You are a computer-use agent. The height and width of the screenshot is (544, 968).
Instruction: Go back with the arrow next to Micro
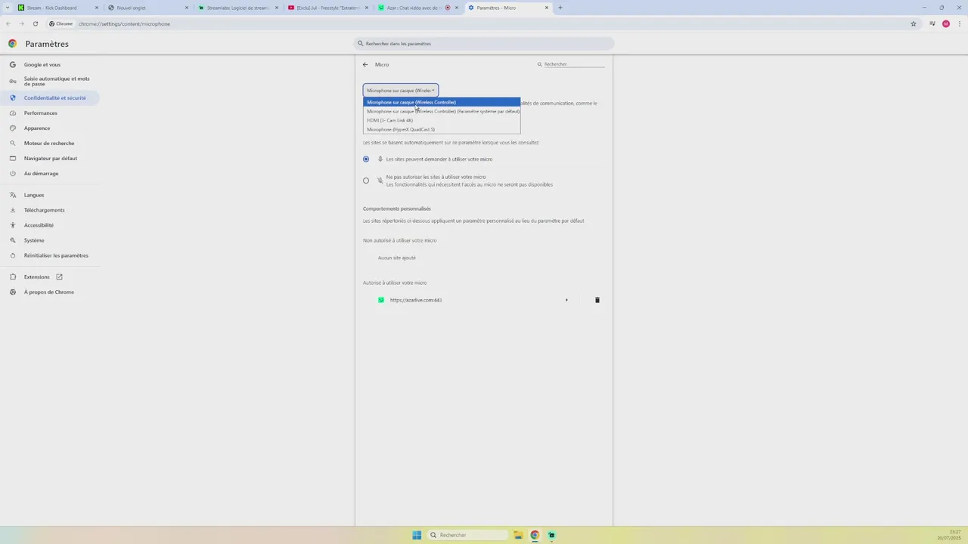click(365, 64)
